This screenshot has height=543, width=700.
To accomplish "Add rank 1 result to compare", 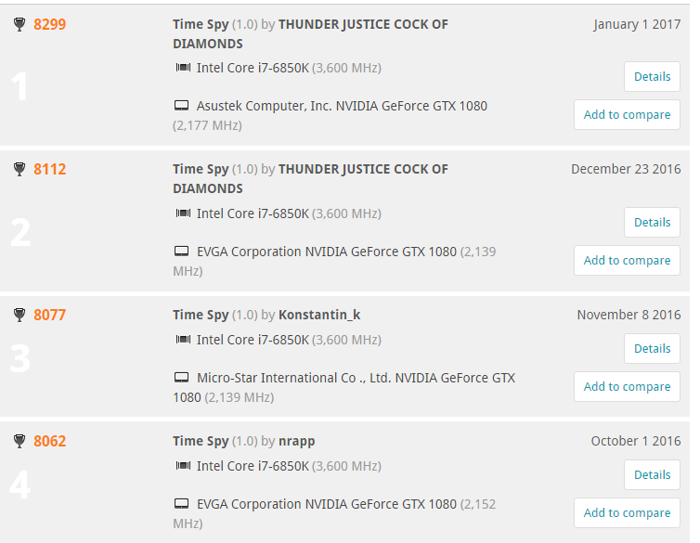I will [x=627, y=115].
